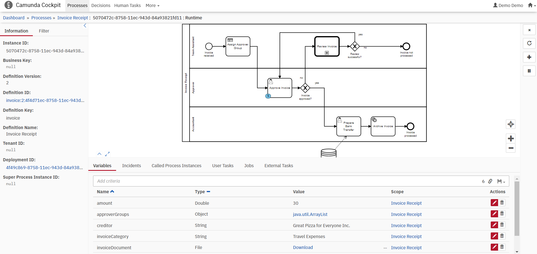Copy the search link via chain icon
The height and width of the screenshot is (254, 537).
490,181
